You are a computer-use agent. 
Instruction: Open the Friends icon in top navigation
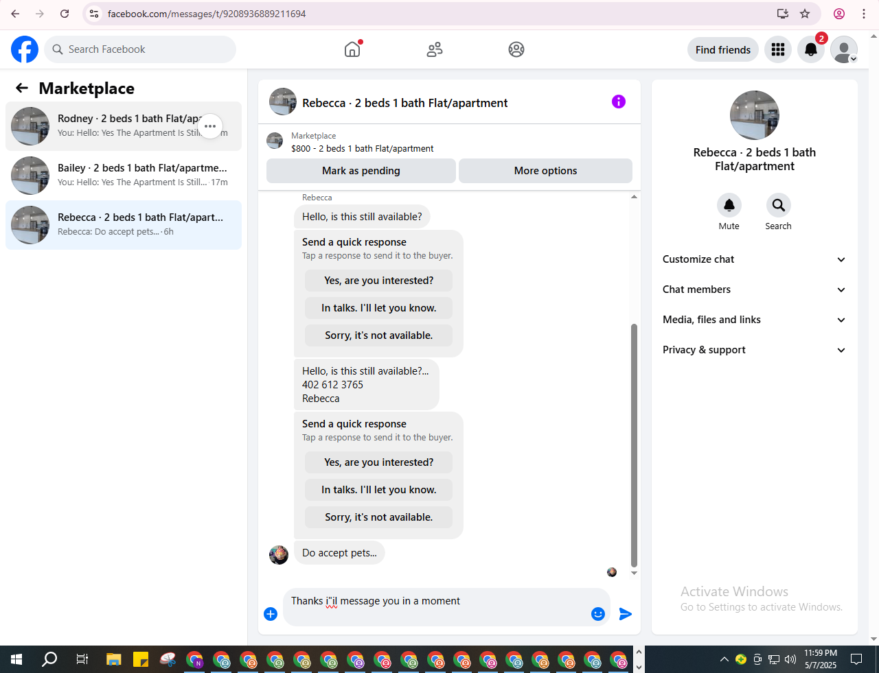coord(435,49)
